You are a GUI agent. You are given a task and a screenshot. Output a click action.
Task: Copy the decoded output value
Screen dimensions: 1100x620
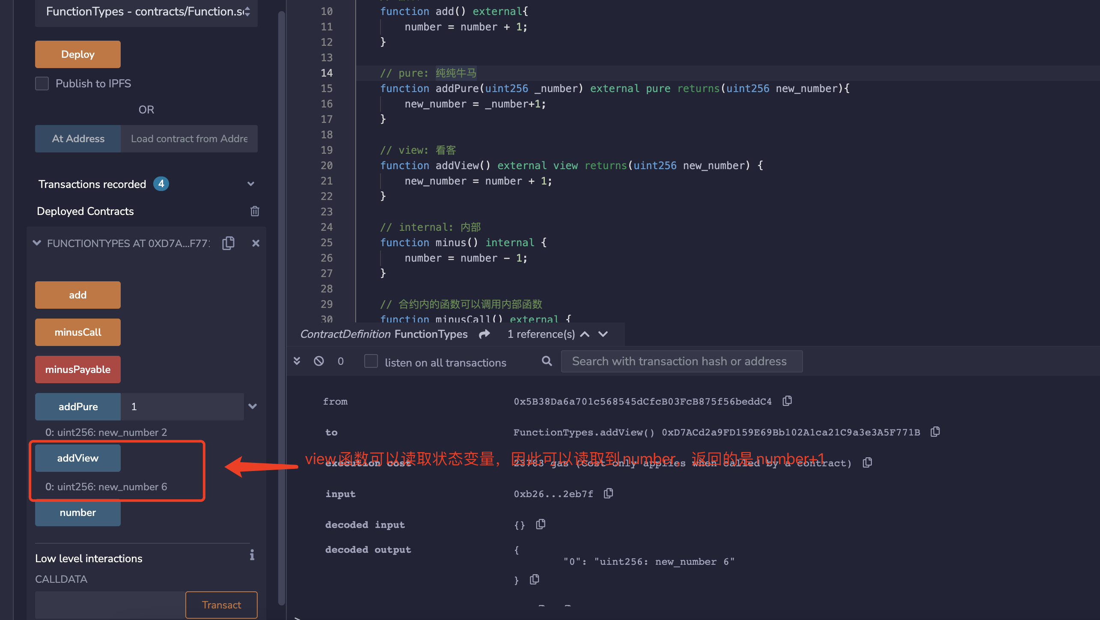(x=534, y=579)
